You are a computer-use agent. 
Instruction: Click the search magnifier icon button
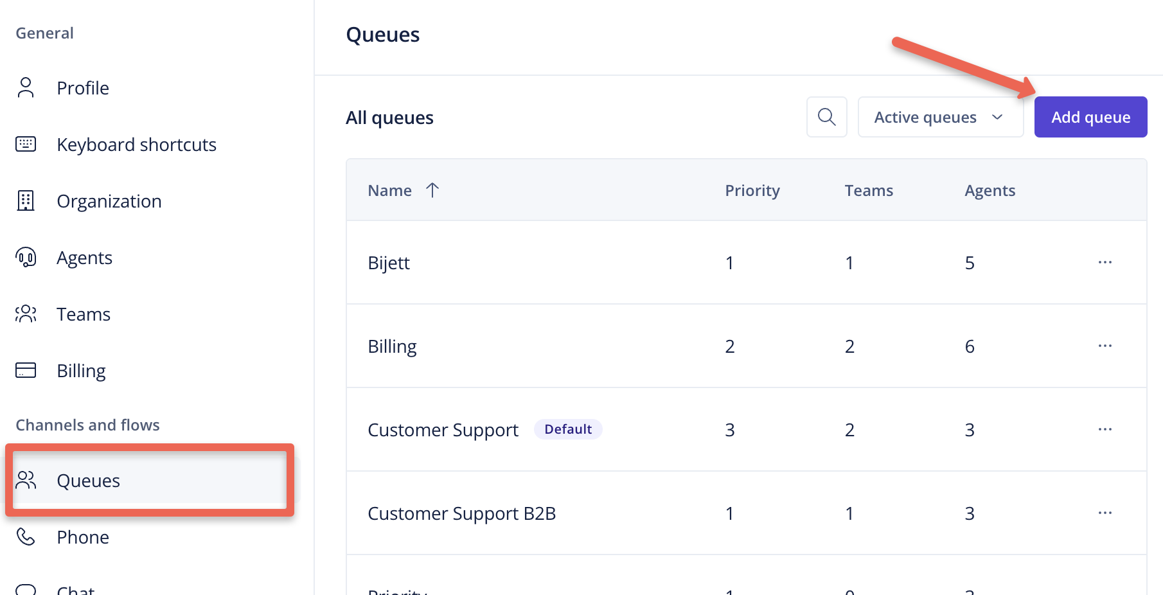[x=827, y=117]
